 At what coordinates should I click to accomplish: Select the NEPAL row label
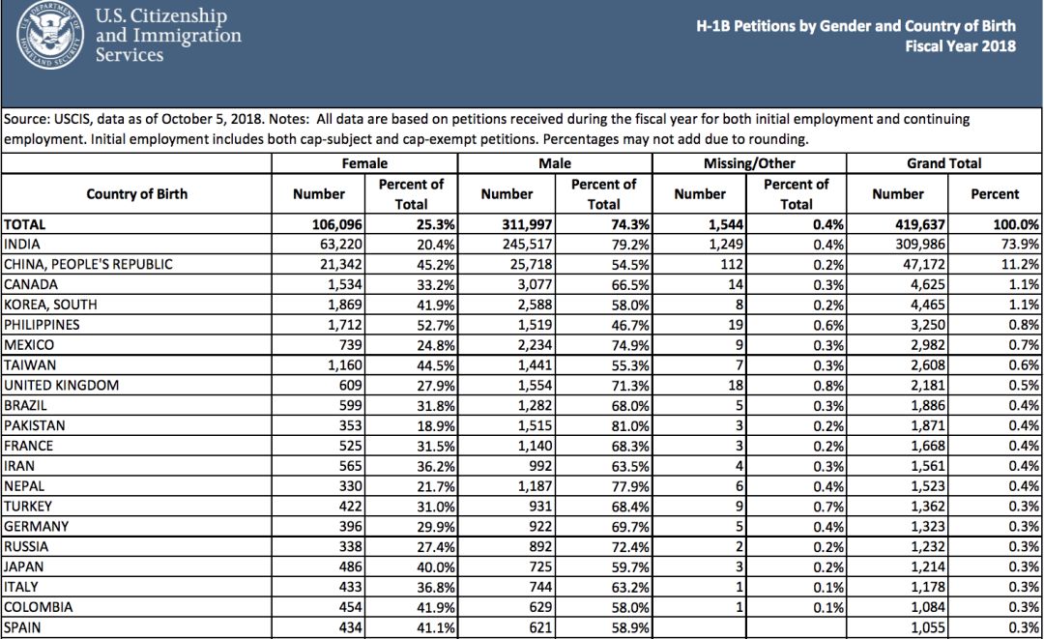24,486
